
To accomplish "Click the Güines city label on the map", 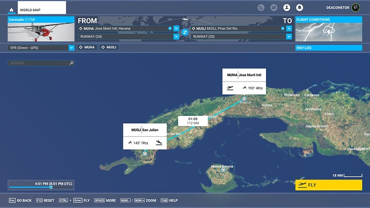I will coord(267,105).
